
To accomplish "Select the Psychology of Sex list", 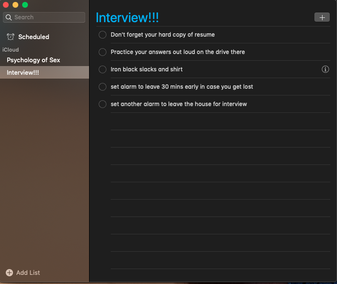I will (x=44, y=60).
